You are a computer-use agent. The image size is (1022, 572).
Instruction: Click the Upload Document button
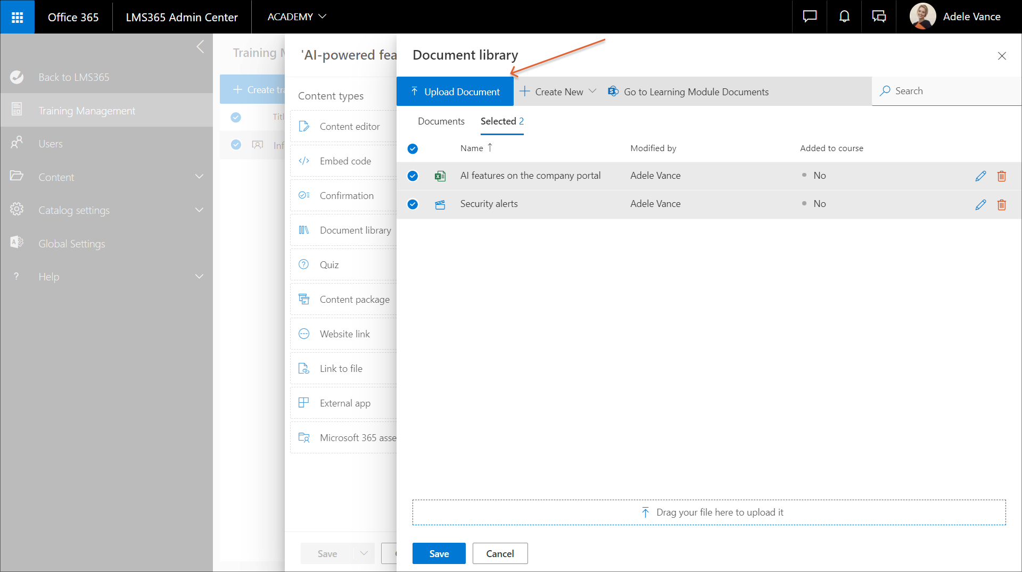click(x=455, y=92)
